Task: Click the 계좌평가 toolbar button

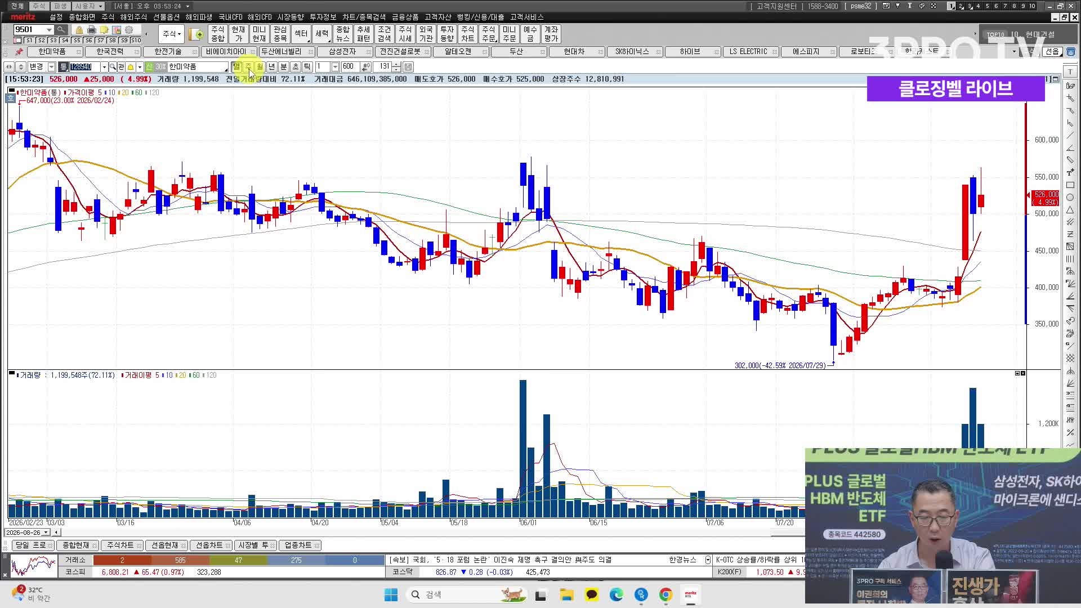Action: 551,34
